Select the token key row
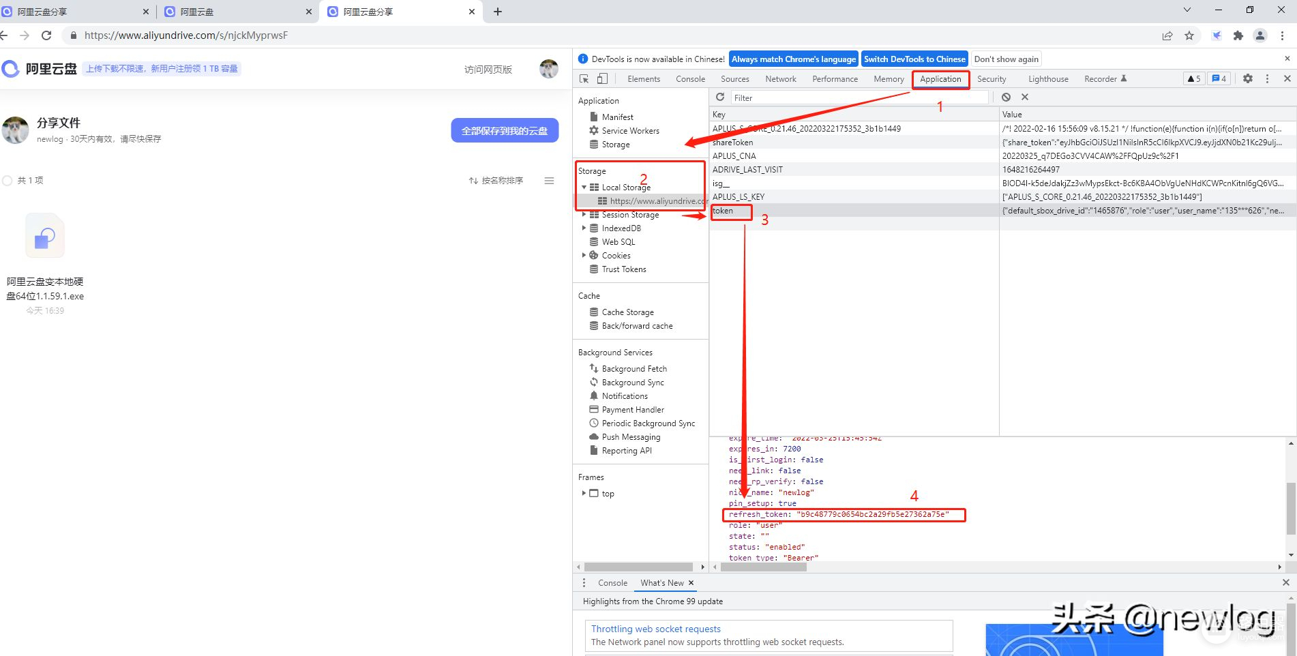The width and height of the screenshot is (1297, 656). click(x=1002, y=211)
